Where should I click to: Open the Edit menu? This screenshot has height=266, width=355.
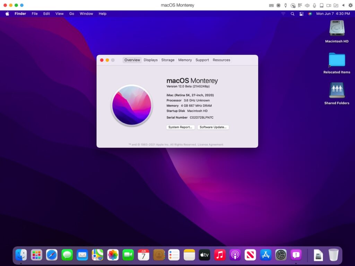[46, 14]
